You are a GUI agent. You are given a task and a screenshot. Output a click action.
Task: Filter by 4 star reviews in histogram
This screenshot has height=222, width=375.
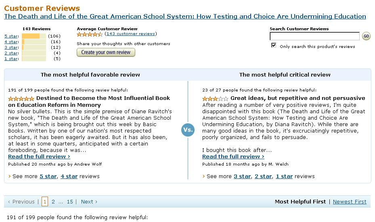pyautogui.click(x=11, y=42)
